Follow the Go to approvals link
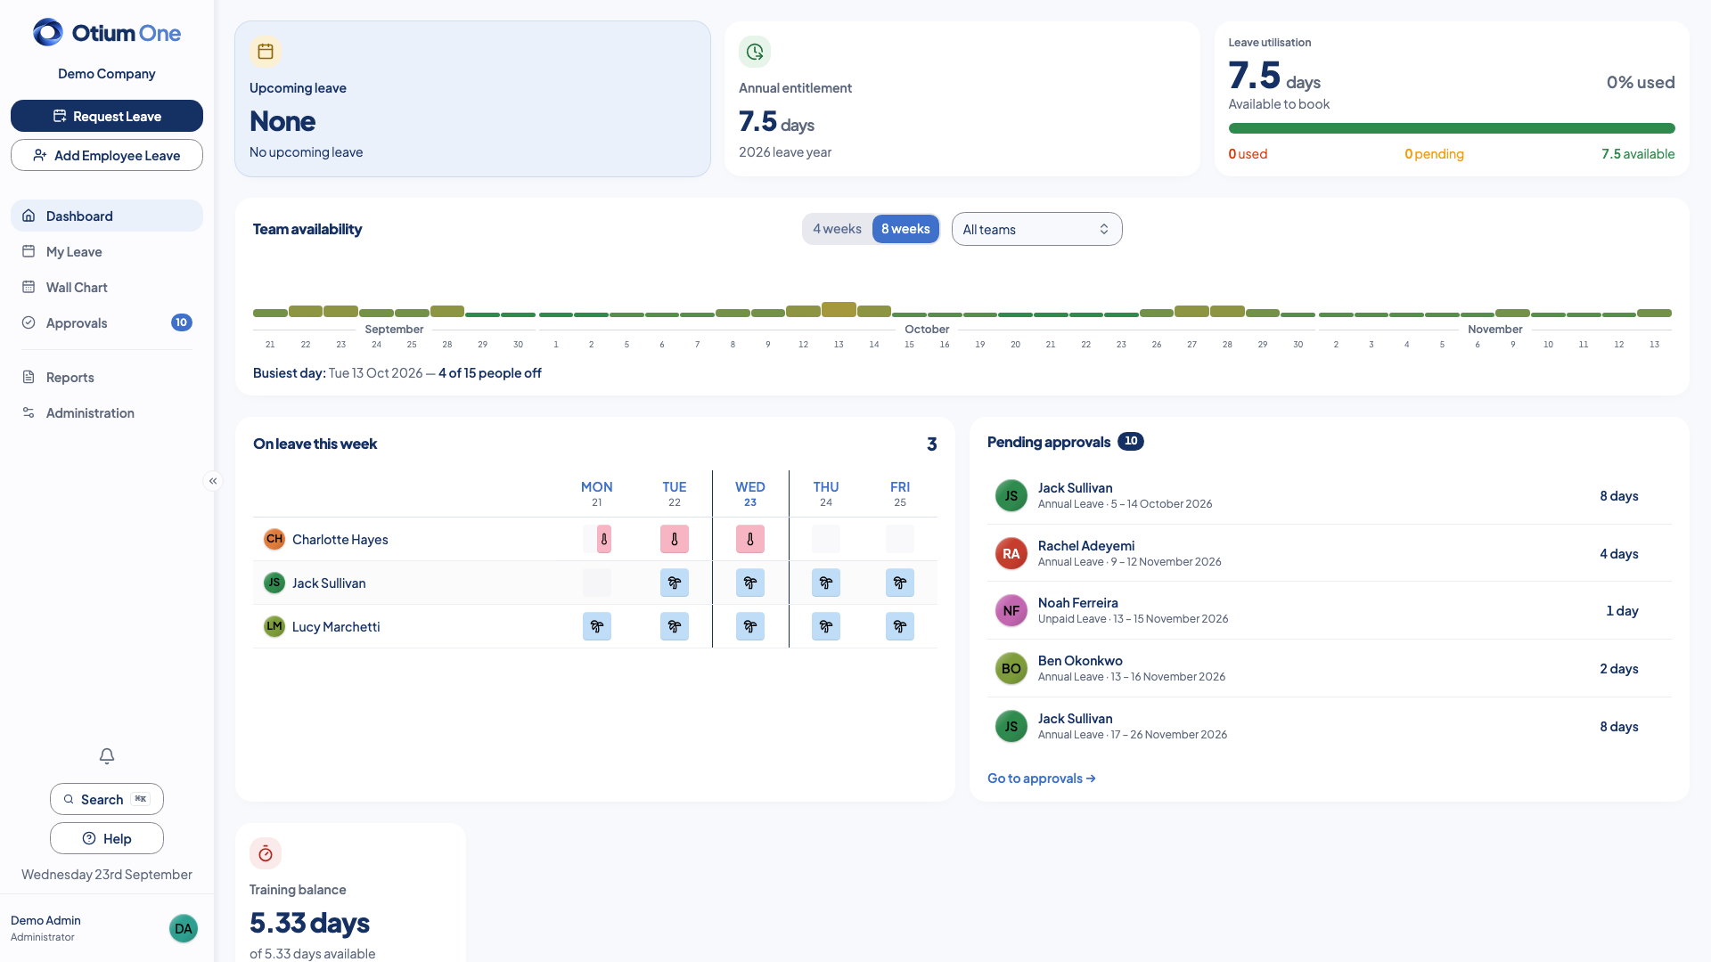 1042,779
